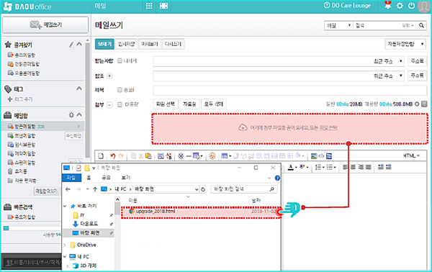Collapse the 메일함 mailbox section

pos(79,115)
